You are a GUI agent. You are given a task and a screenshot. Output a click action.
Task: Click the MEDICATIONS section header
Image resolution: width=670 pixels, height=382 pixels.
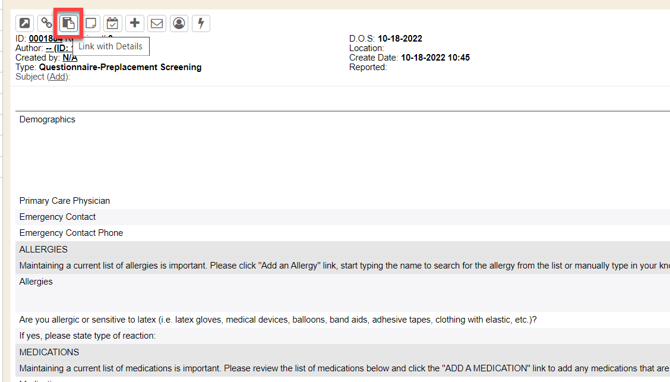point(49,352)
